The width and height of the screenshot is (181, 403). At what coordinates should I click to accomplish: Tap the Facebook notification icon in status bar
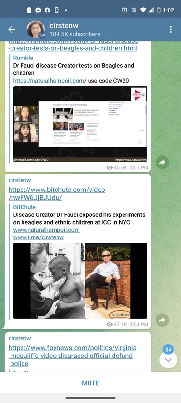(47, 10)
